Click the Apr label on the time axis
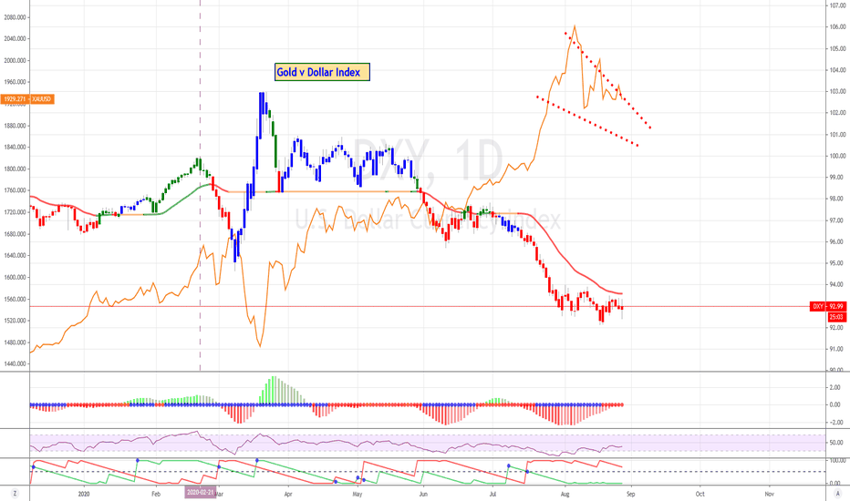 tap(288, 494)
